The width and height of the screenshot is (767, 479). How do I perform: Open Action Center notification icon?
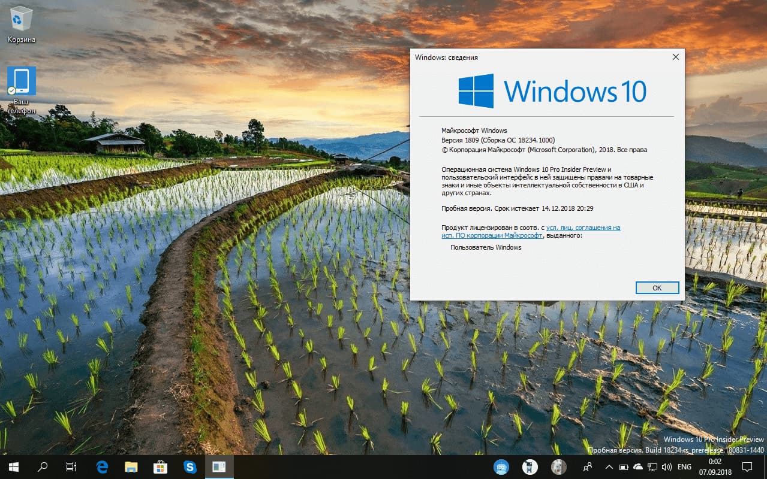point(748,466)
